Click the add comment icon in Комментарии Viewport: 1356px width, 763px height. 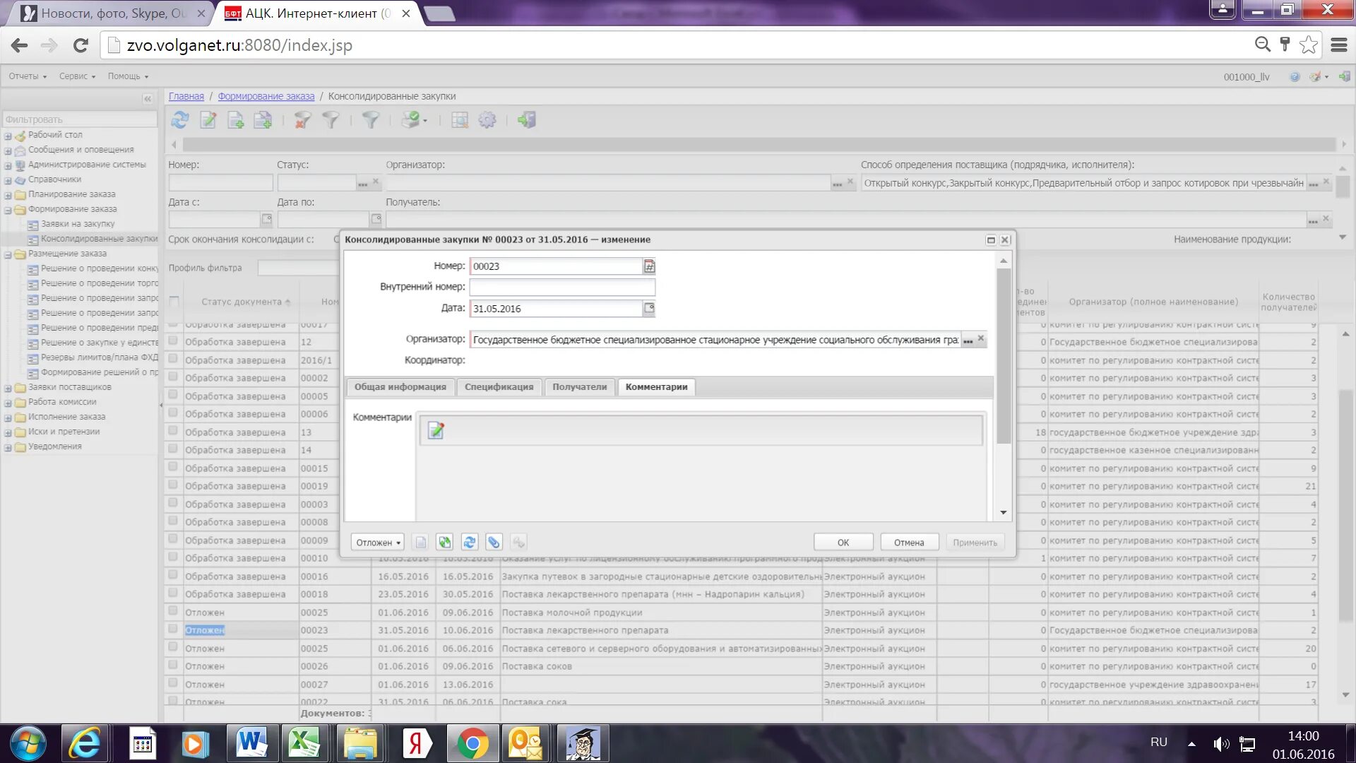click(x=436, y=430)
